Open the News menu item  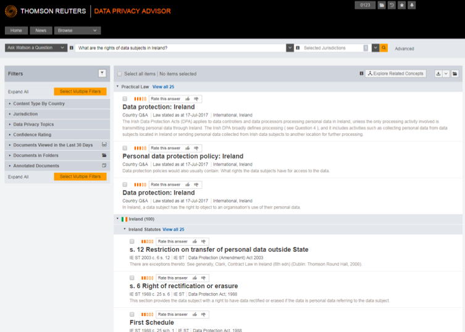41,30
